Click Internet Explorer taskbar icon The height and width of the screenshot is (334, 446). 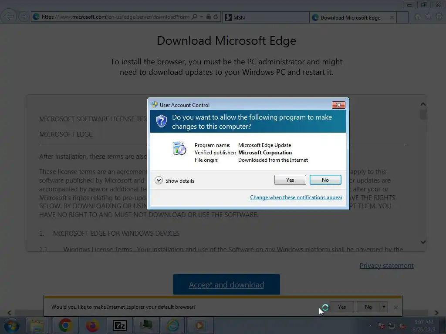[x=173, y=325]
